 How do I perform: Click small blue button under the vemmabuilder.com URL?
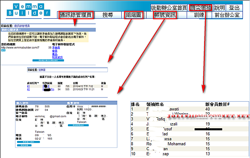[x=3, y=50]
